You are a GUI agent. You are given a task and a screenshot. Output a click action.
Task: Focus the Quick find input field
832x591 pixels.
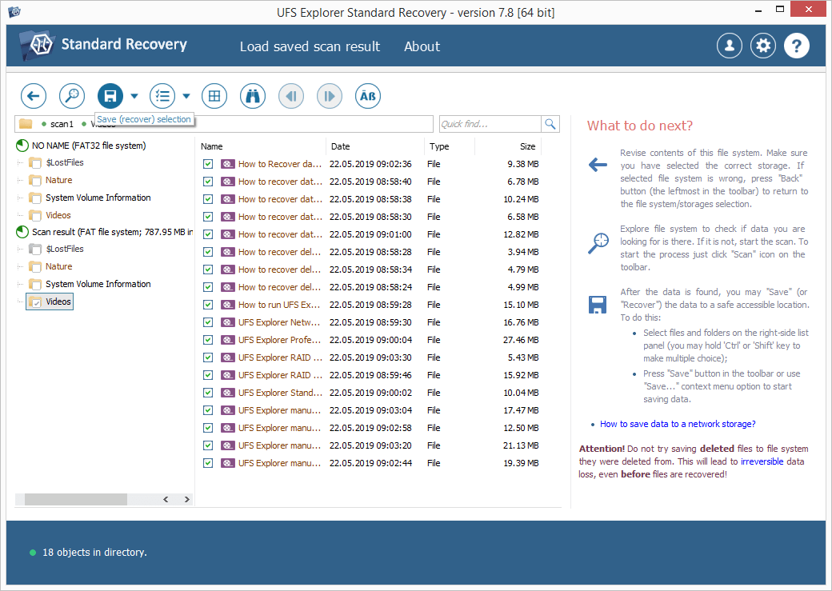tap(490, 124)
